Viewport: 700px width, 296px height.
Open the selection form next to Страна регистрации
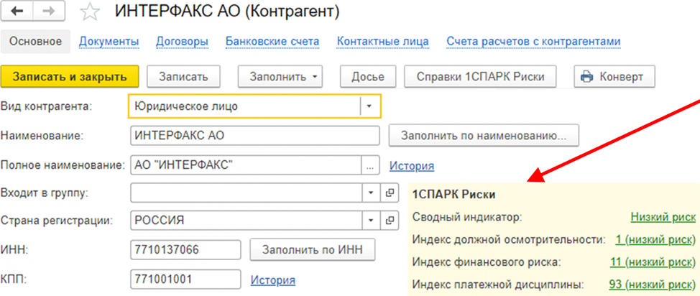pos(390,221)
